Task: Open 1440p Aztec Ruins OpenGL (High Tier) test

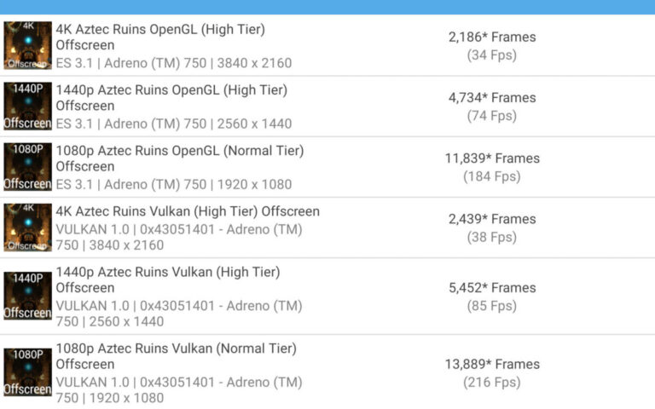Action: click(171, 89)
